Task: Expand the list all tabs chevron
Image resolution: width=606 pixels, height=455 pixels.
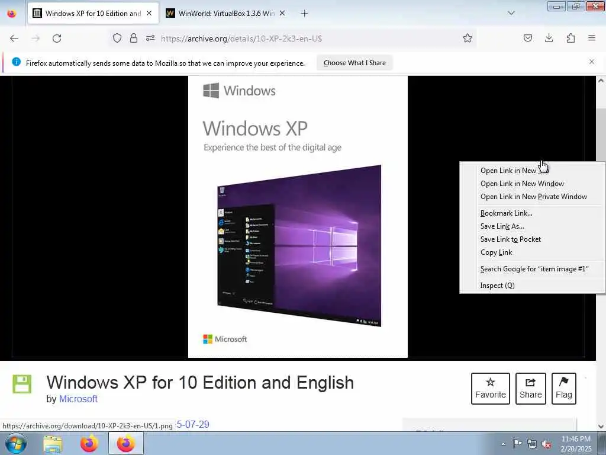Action: 511,13
